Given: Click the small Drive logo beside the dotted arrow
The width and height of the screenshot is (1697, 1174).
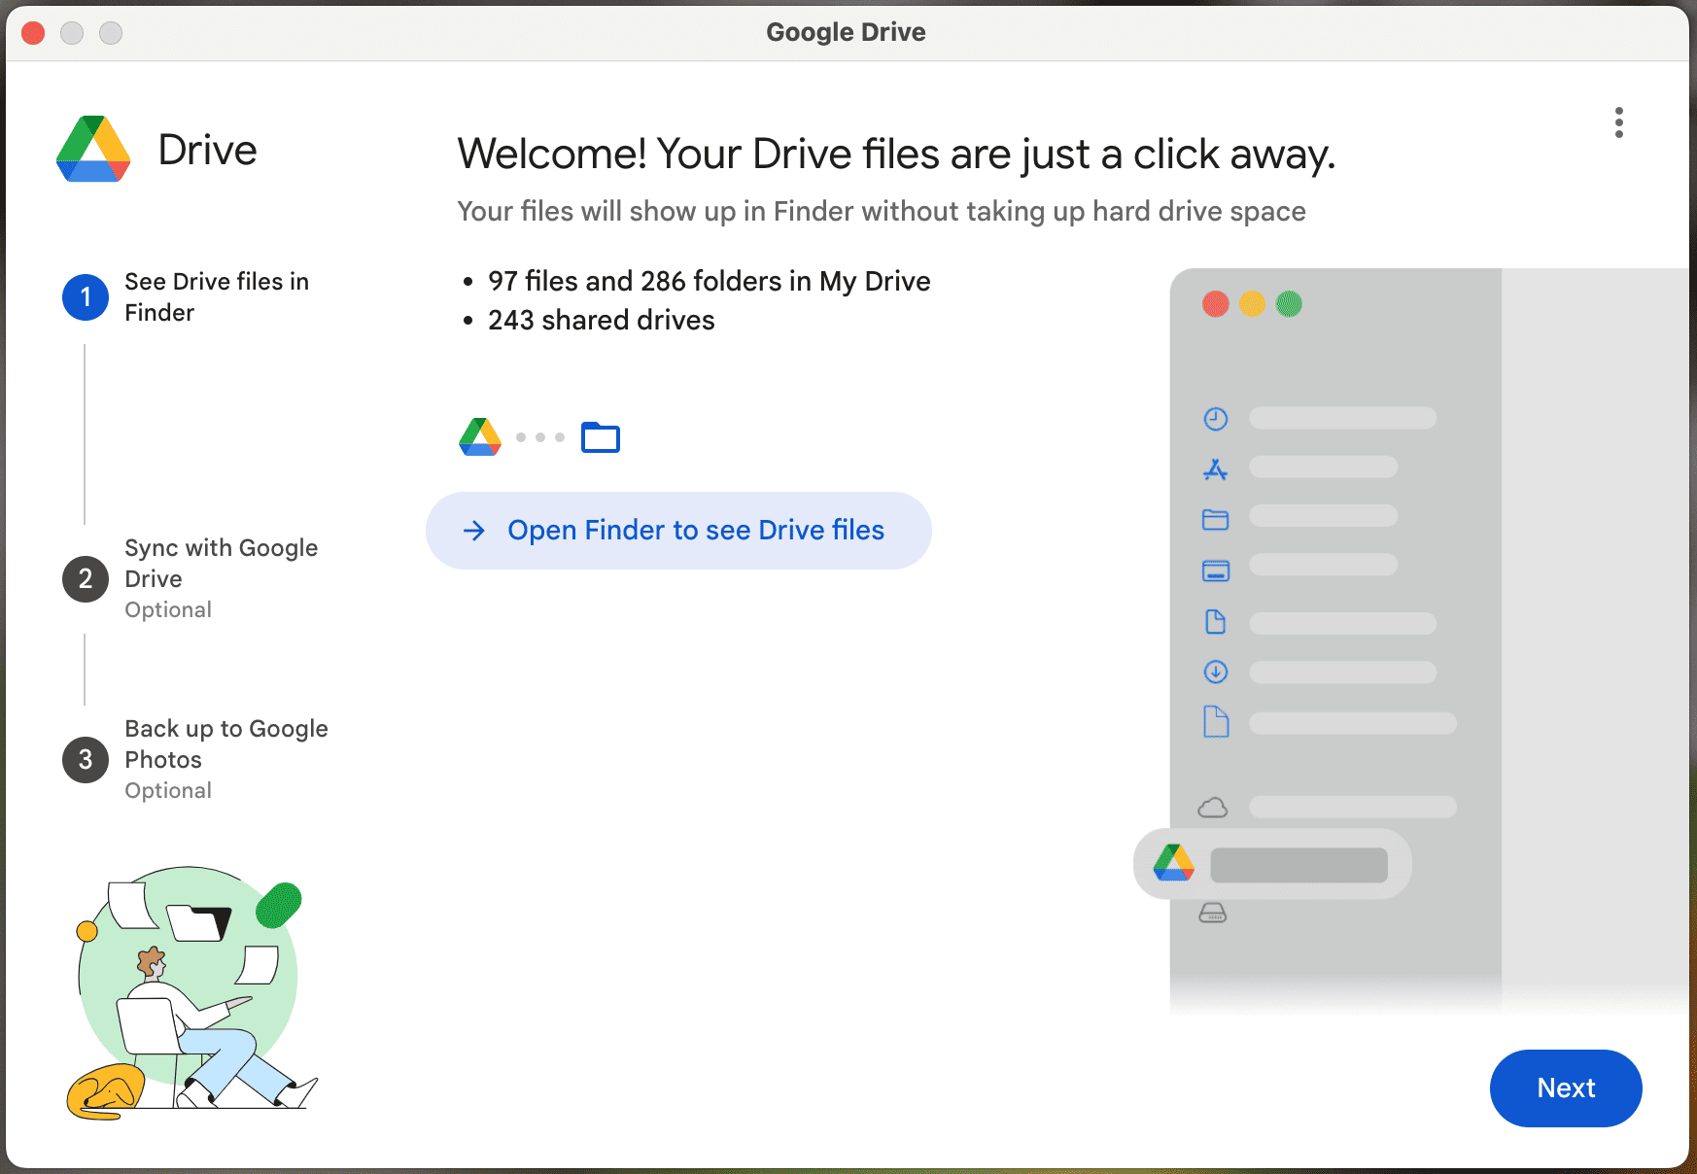Looking at the screenshot, I should click(478, 437).
